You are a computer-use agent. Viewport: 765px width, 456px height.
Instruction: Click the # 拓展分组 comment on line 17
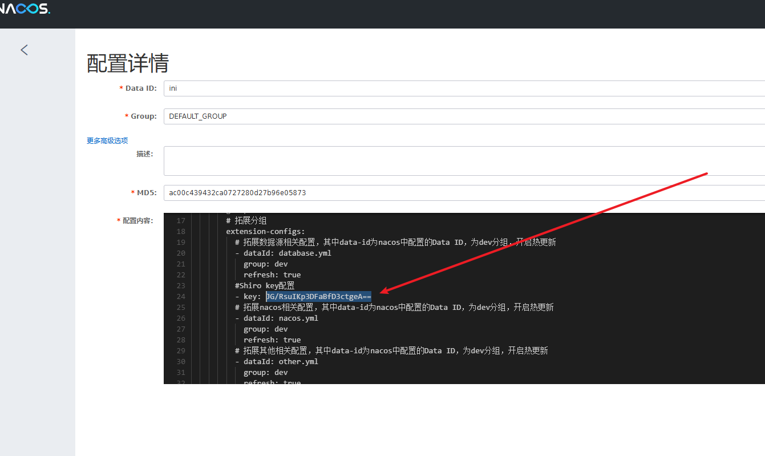click(x=246, y=221)
